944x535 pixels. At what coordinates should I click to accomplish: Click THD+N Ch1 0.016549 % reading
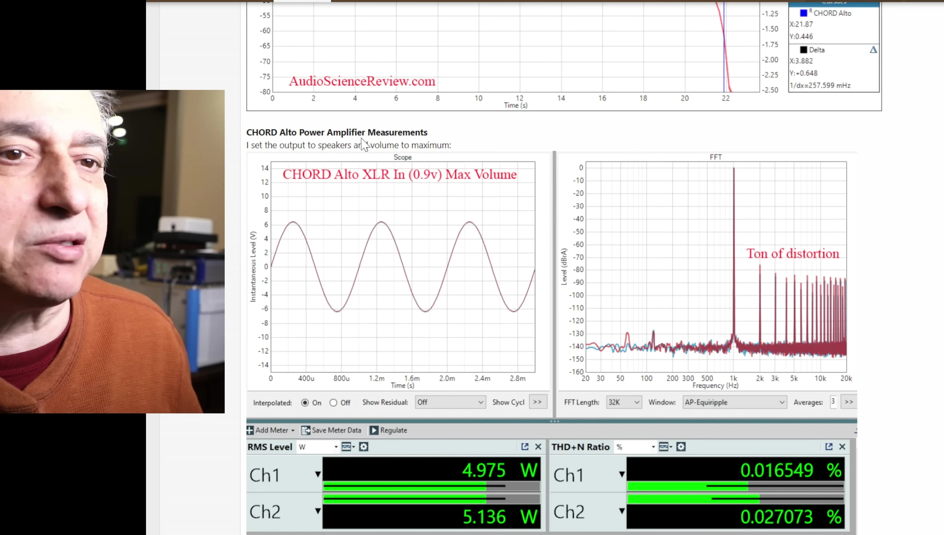point(735,470)
